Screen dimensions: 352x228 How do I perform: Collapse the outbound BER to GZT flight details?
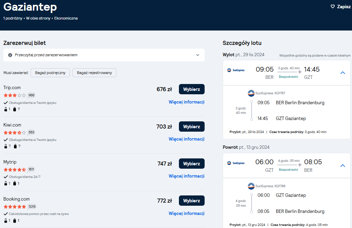click(x=342, y=73)
